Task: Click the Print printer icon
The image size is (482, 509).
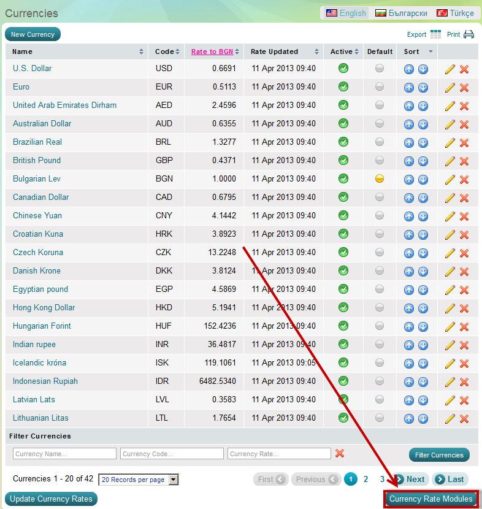Action: point(469,34)
